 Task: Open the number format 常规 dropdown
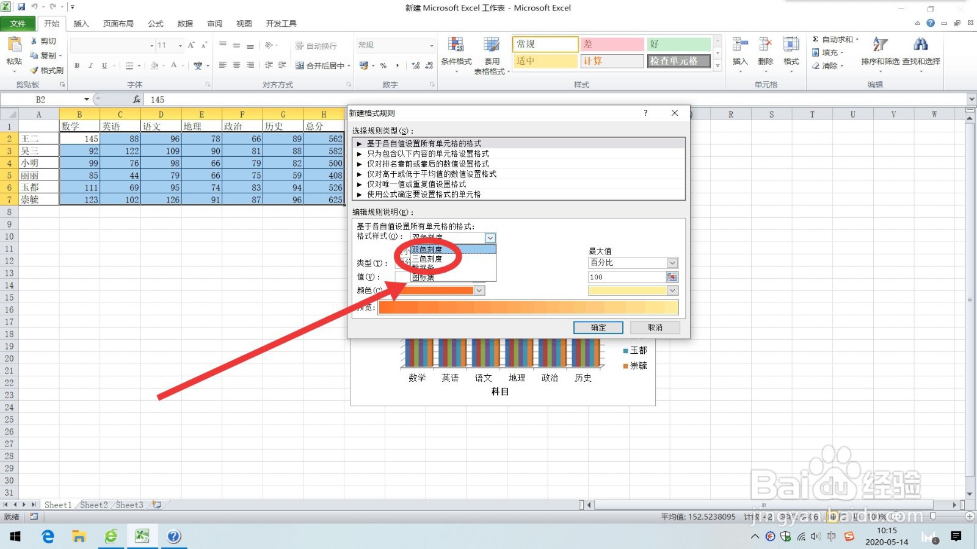(432, 45)
